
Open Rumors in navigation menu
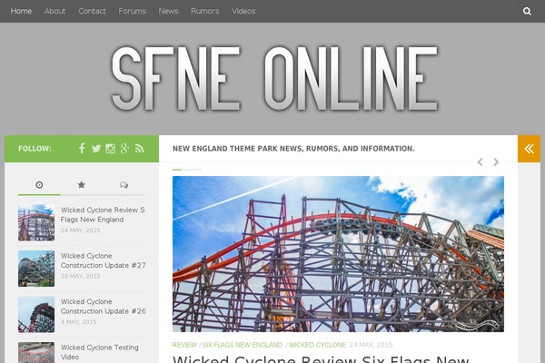coord(204,11)
